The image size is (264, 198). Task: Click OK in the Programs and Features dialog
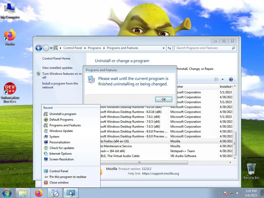(164, 99)
